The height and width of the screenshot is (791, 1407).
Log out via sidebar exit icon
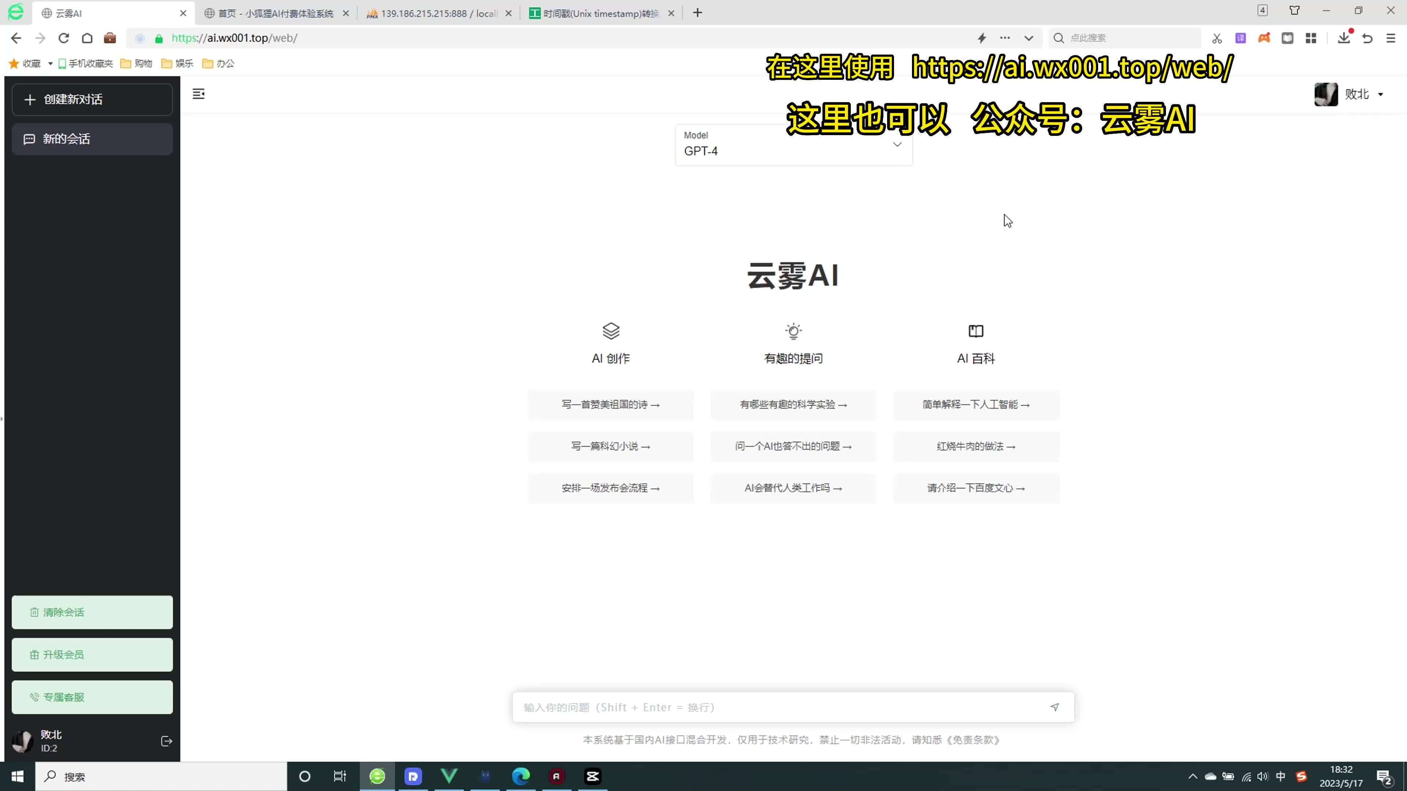[x=167, y=741]
